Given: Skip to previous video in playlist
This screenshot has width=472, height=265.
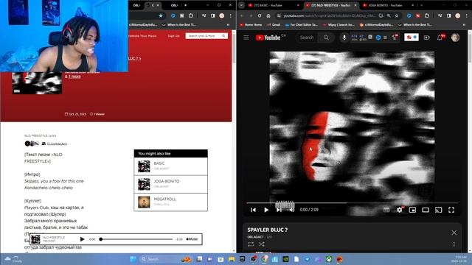Looking at the screenshot, I should [253, 210].
